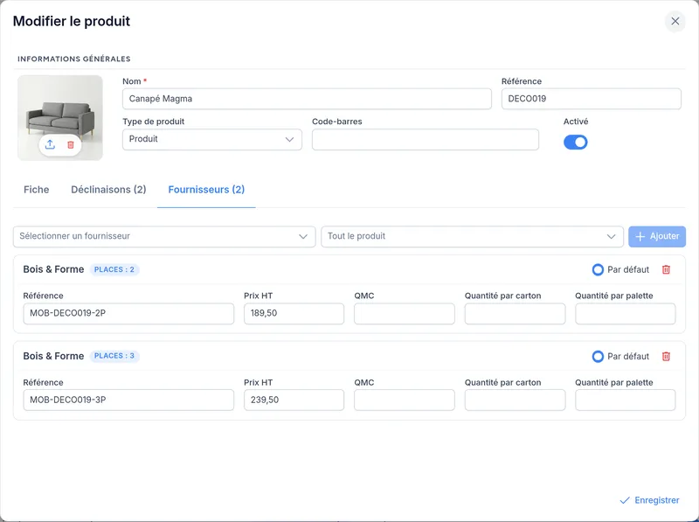This screenshot has width=699, height=522.
Task: Set PLACES : 3 supplier as Par défaut
Action: pyautogui.click(x=598, y=356)
